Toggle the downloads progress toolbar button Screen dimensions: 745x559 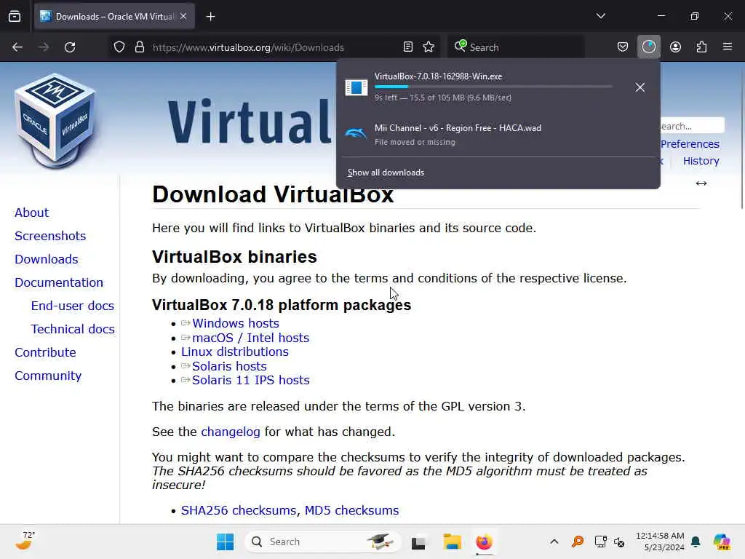tap(648, 47)
